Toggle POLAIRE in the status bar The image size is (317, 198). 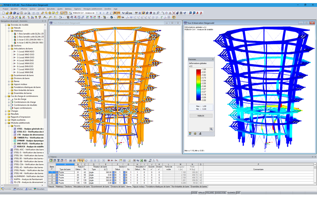pyautogui.click(x=210, y=193)
